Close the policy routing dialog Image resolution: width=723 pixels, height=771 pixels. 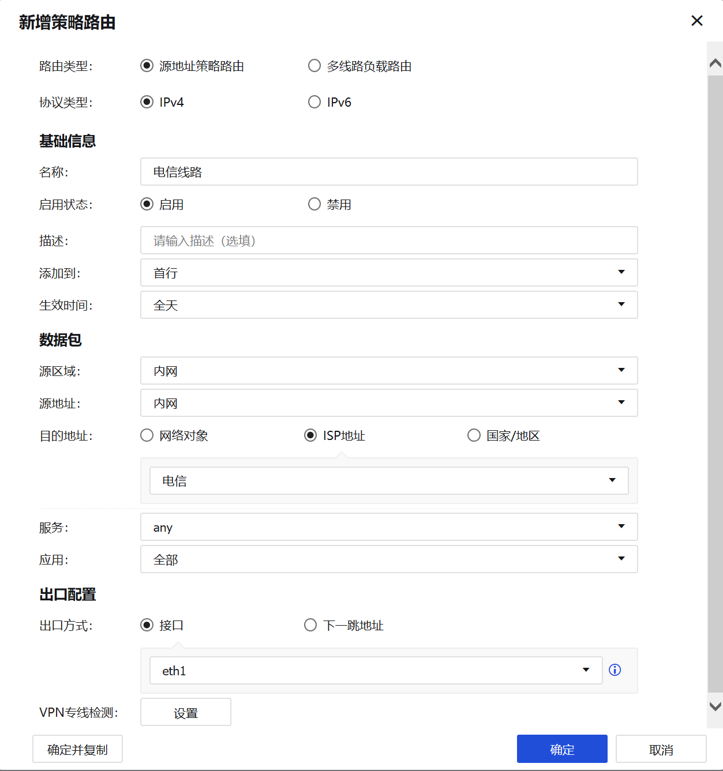(696, 21)
